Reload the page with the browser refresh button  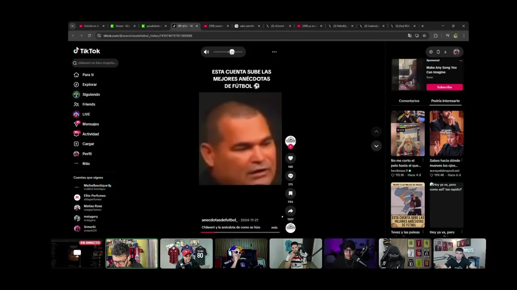click(x=89, y=35)
